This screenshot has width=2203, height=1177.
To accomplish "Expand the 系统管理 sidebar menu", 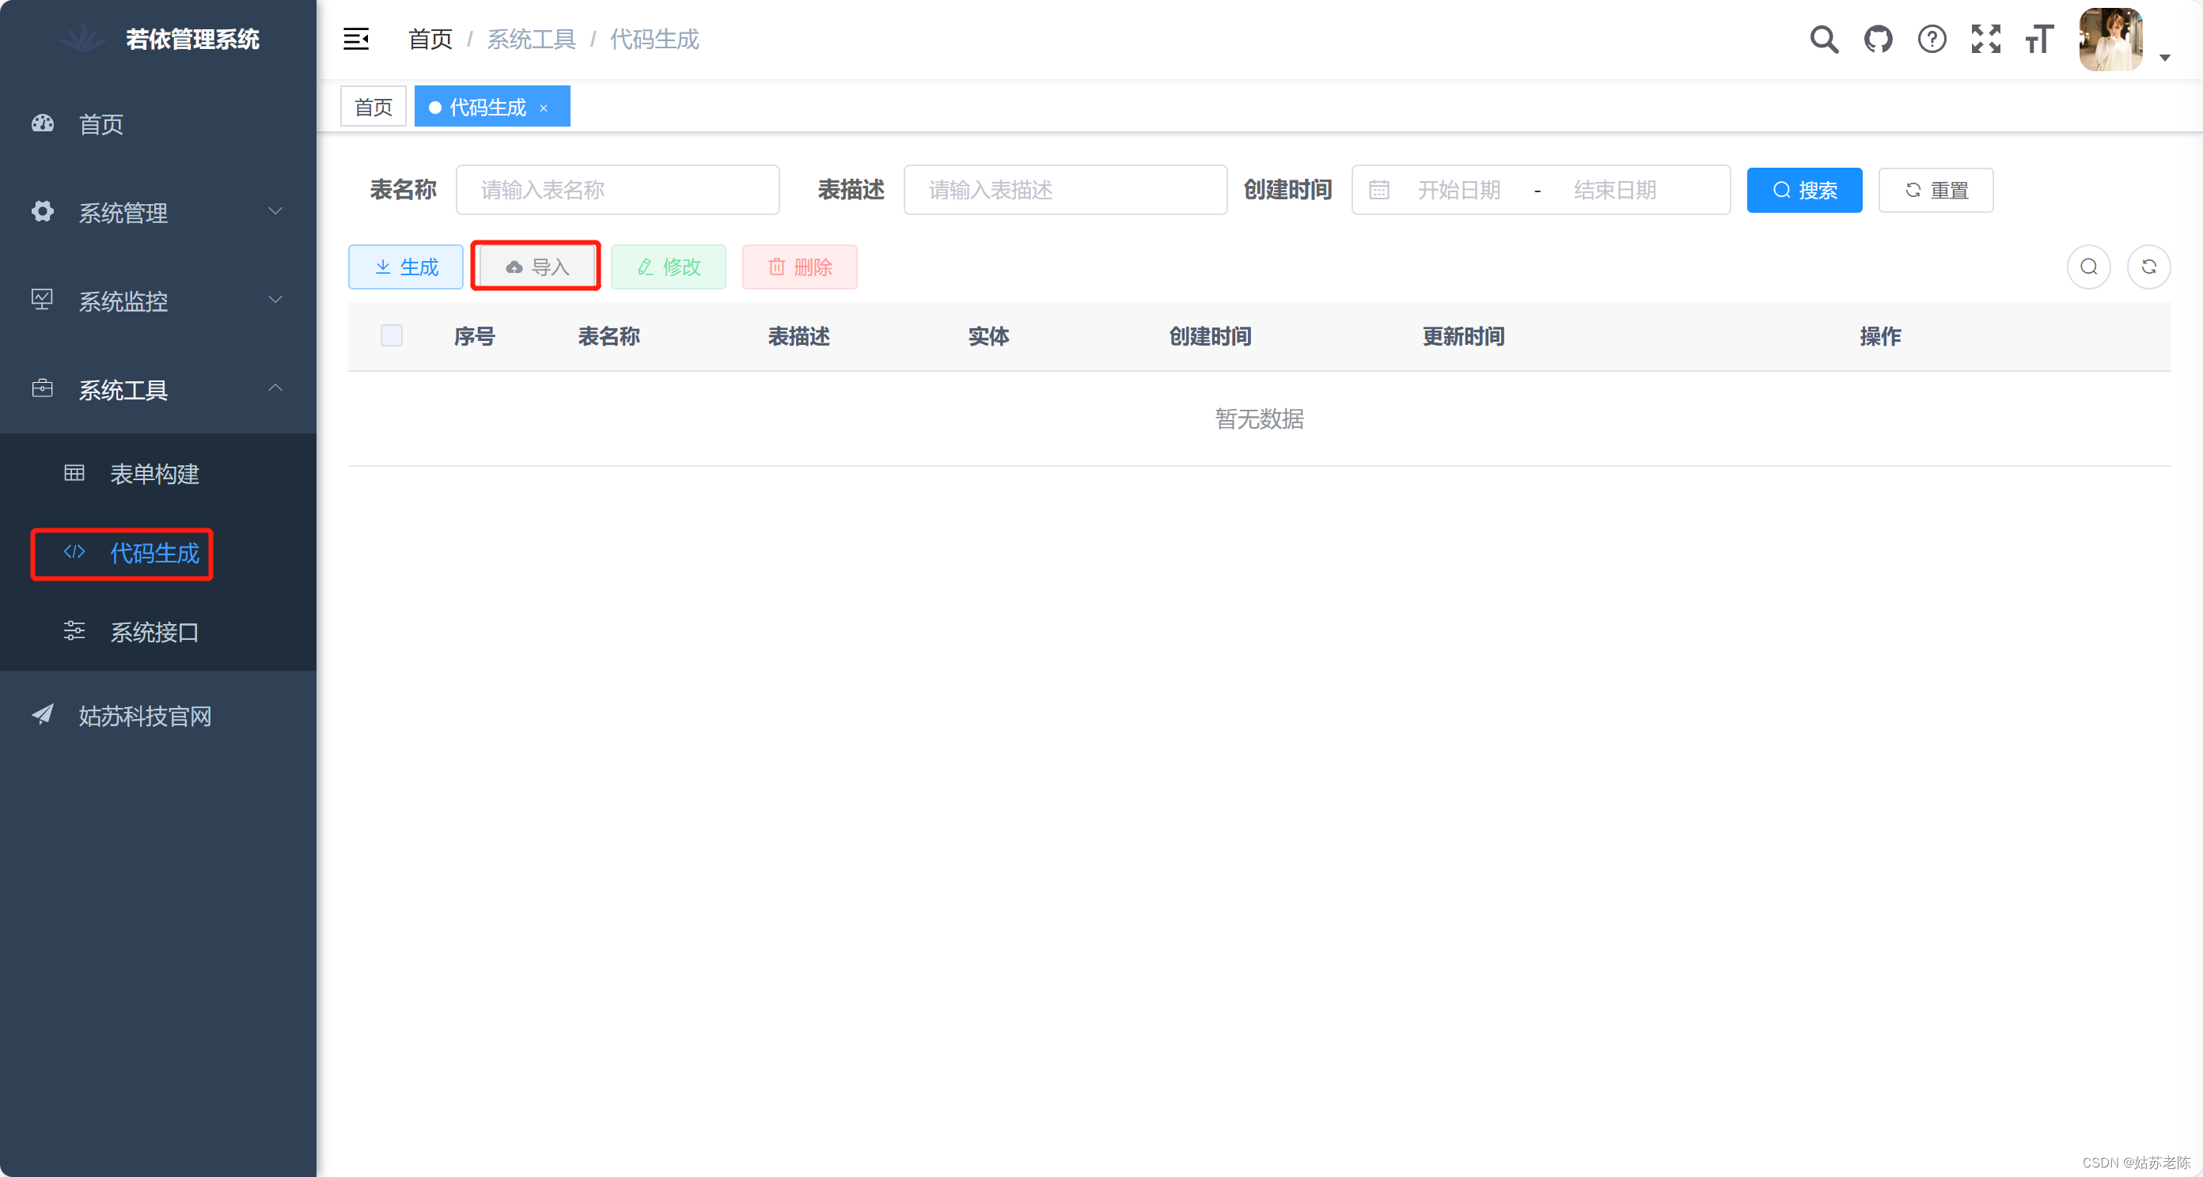I will pyautogui.click(x=158, y=212).
